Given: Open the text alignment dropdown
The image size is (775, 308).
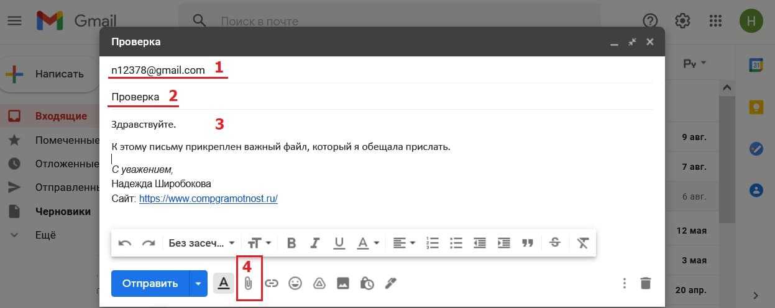Looking at the screenshot, I should tap(404, 243).
